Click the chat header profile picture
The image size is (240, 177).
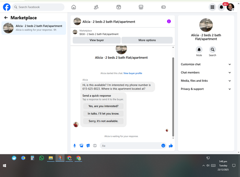click(77, 22)
